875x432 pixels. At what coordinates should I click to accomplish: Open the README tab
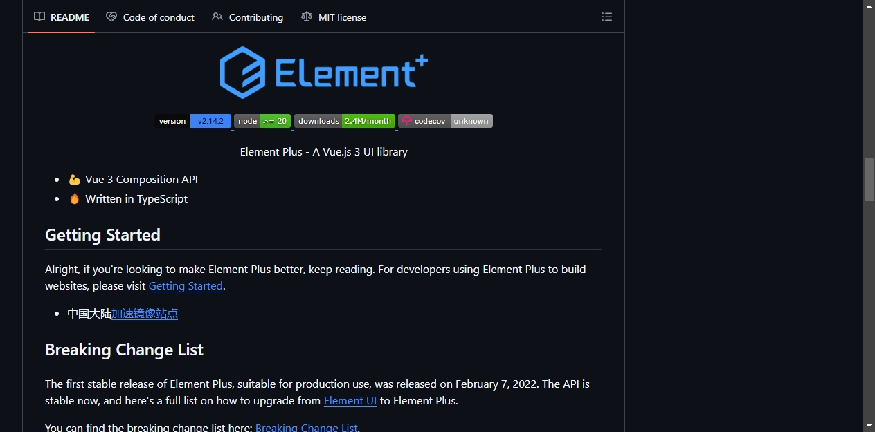(62, 17)
